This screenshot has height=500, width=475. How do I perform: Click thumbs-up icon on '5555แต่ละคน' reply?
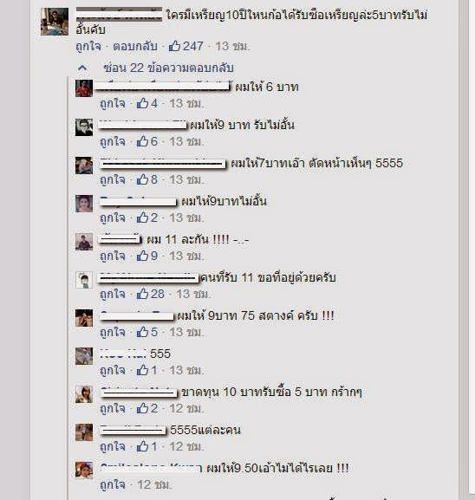(x=142, y=446)
